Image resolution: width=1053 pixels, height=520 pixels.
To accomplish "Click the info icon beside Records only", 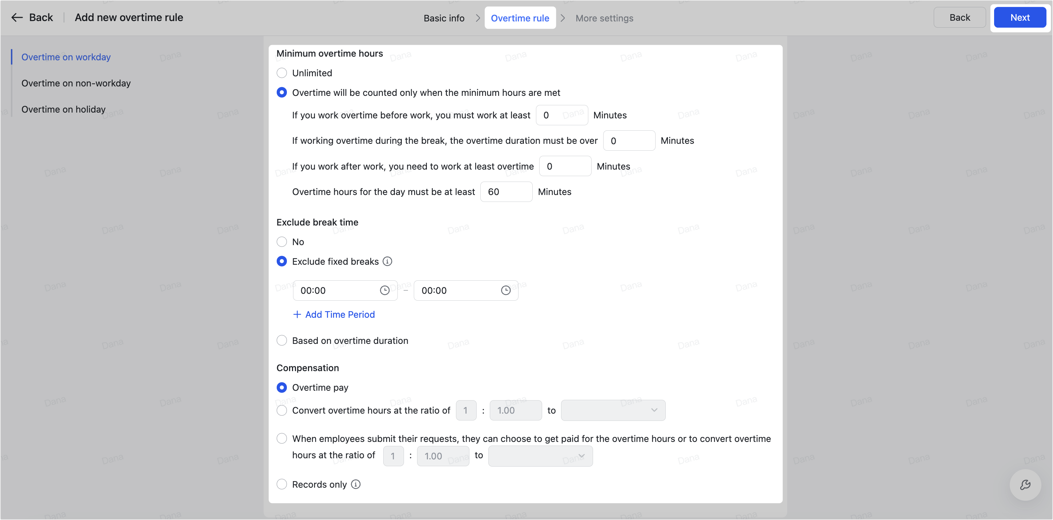I will (355, 484).
